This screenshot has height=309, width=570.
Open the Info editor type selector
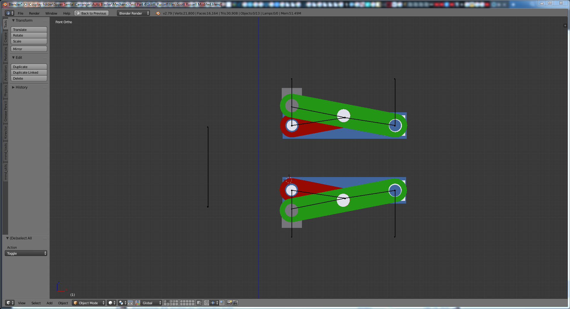pyautogui.click(x=9, y=13)
